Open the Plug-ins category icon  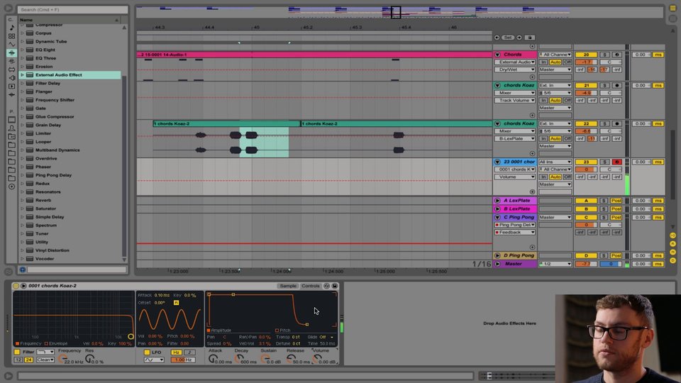point(12,78)
